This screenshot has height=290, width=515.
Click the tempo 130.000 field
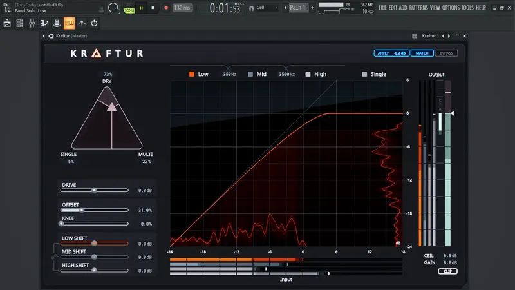coord(182,8)
